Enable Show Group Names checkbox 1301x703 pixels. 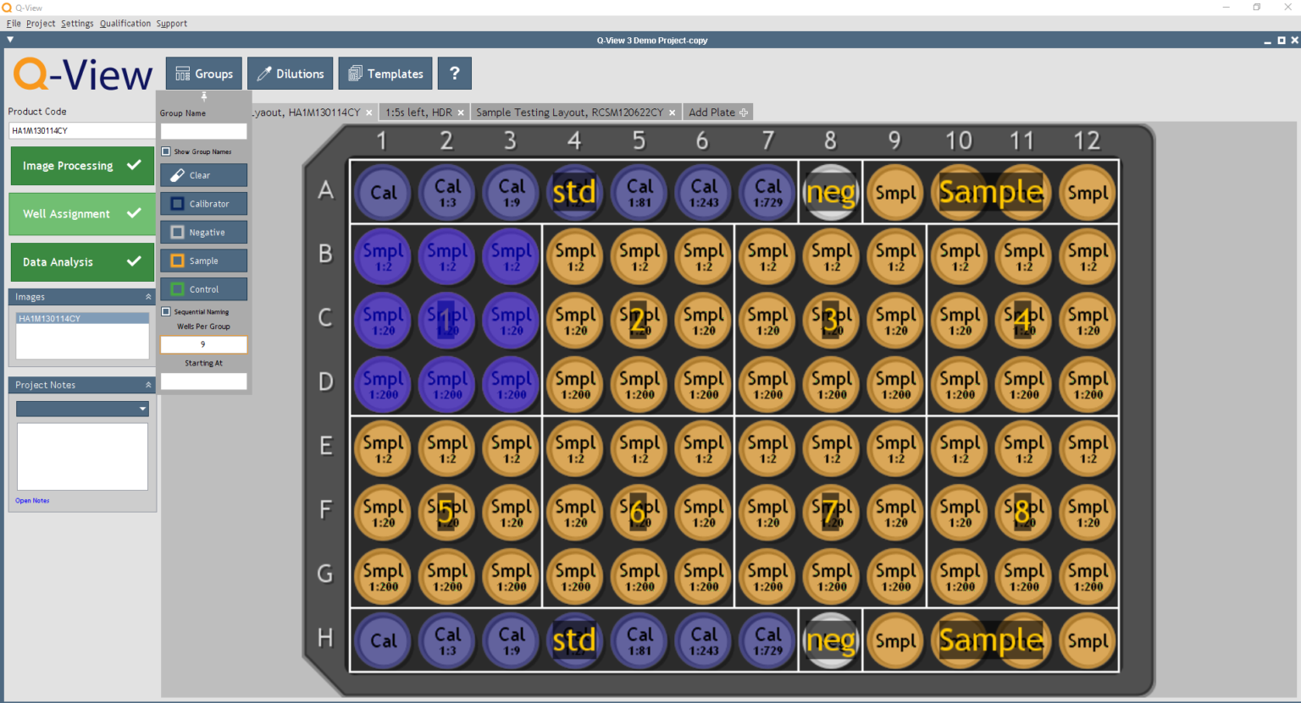[x=166, y=151]
